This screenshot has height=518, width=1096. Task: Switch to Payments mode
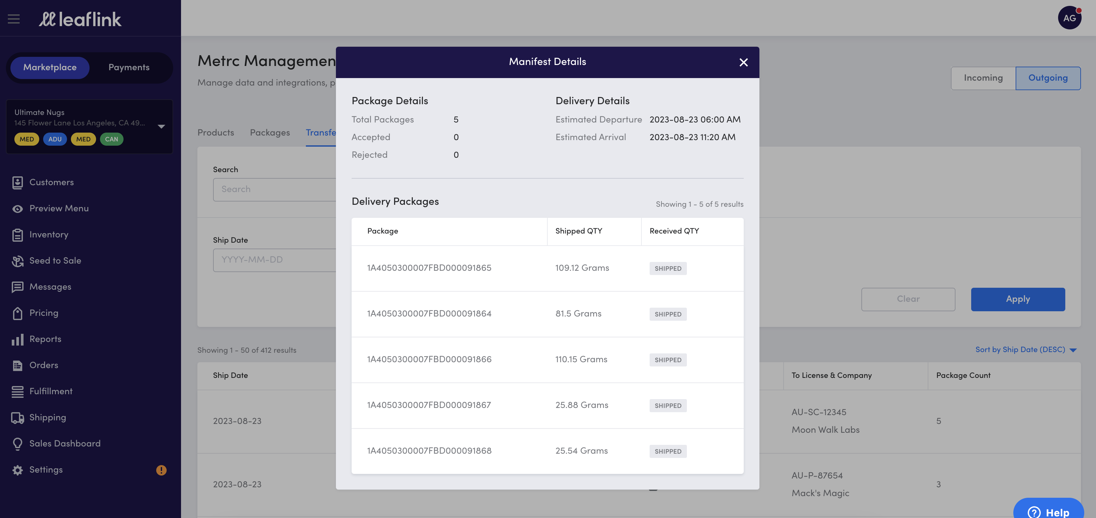pyautogui.click(x=129, y=68)
